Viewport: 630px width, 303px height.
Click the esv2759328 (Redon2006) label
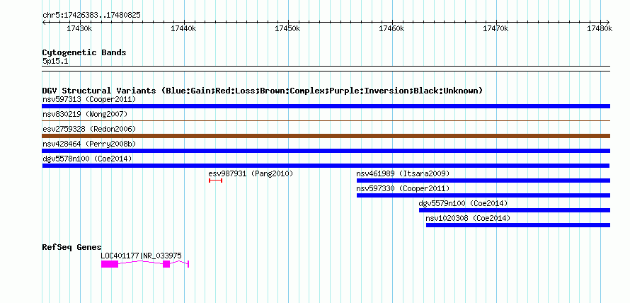[x=89, y=129]
